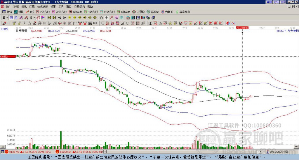Open the calculator icon
This screenshot has width=299, height=160.
133,18
